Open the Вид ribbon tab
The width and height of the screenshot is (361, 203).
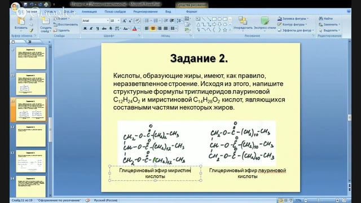pyautogui.click(x=168, y=11)
